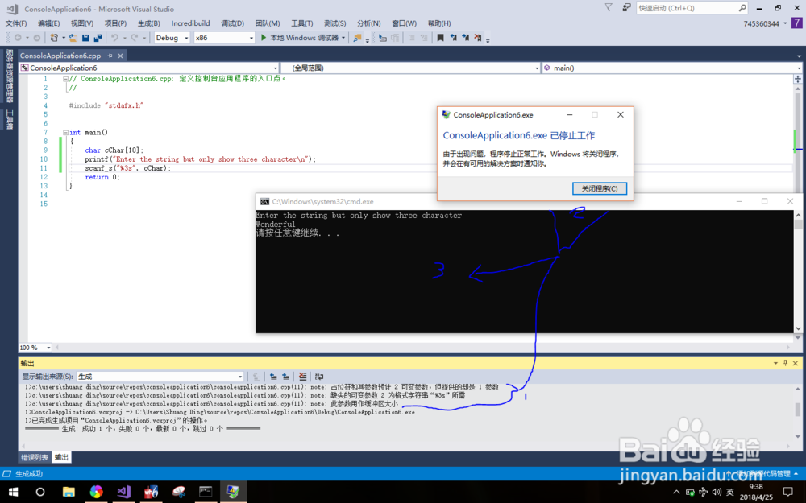Expand the debugger target dropdown arrow
Viewport: 806px width, 503px height.
tap(343, 38)
